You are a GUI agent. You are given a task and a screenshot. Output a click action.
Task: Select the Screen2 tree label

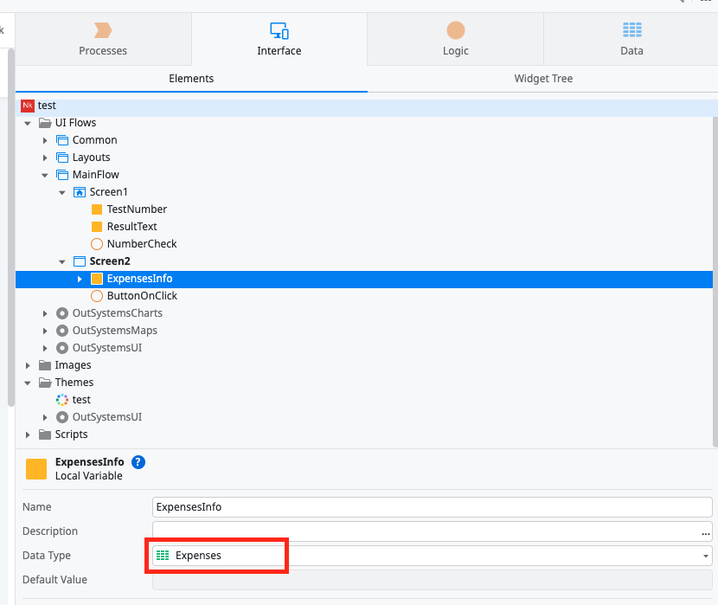pos(110,261)
